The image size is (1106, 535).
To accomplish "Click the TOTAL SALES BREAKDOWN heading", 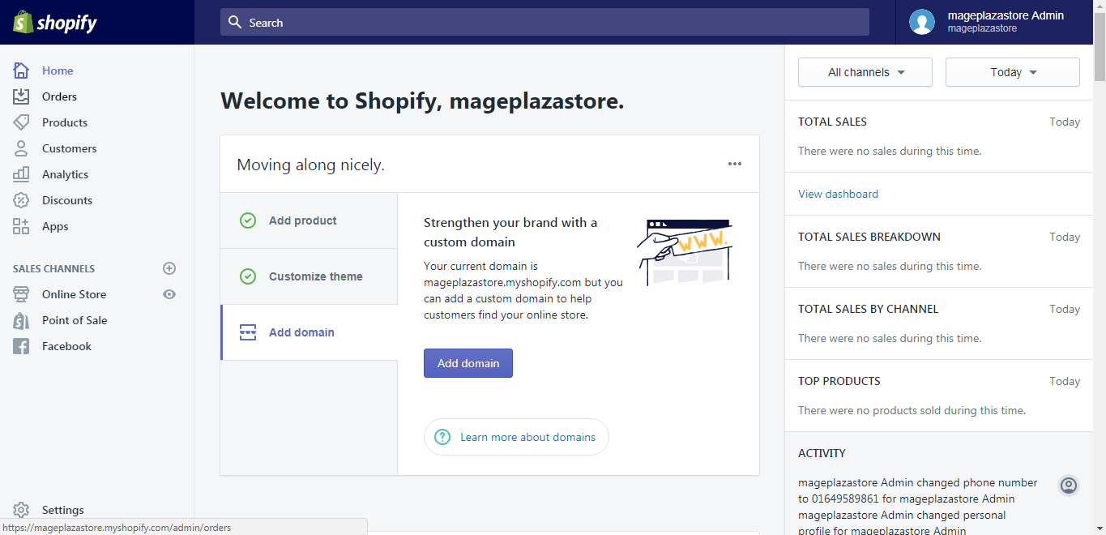I will pos(869,237).
